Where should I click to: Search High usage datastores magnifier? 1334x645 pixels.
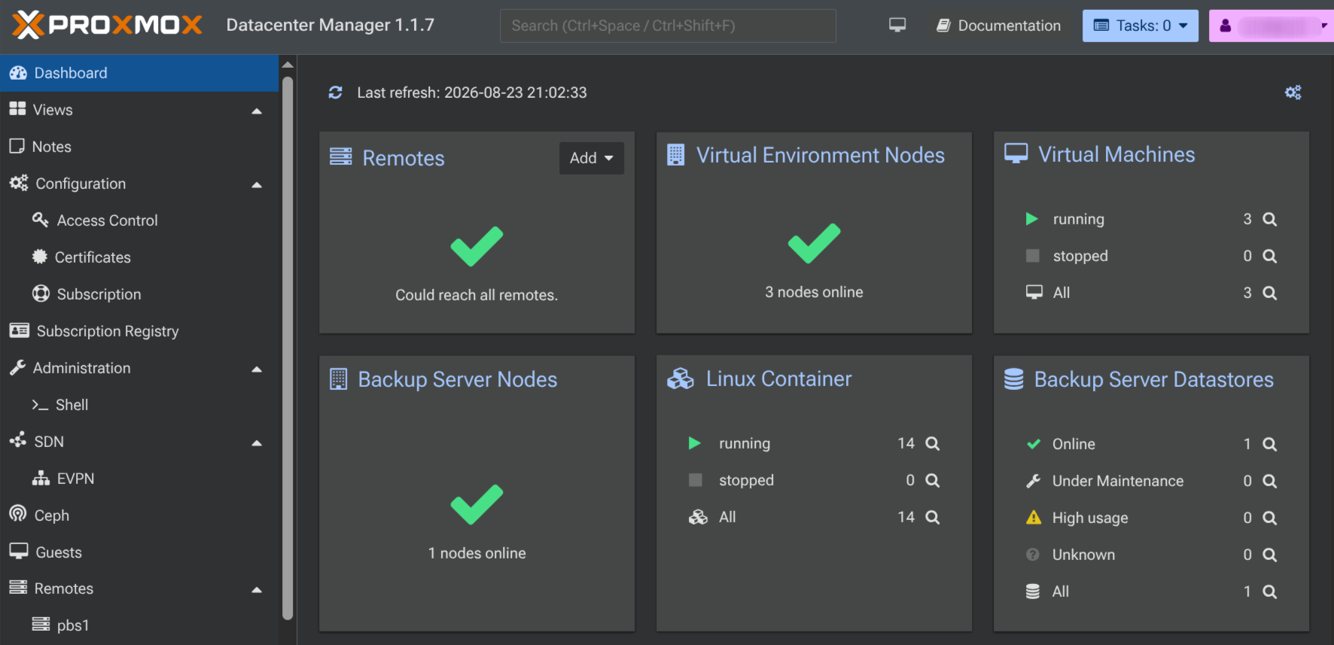[x=1269, y=518]
